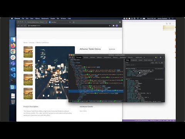Open background-color swatch in .button--normal rule
This screenshot has width=185, height=139.
140,73
